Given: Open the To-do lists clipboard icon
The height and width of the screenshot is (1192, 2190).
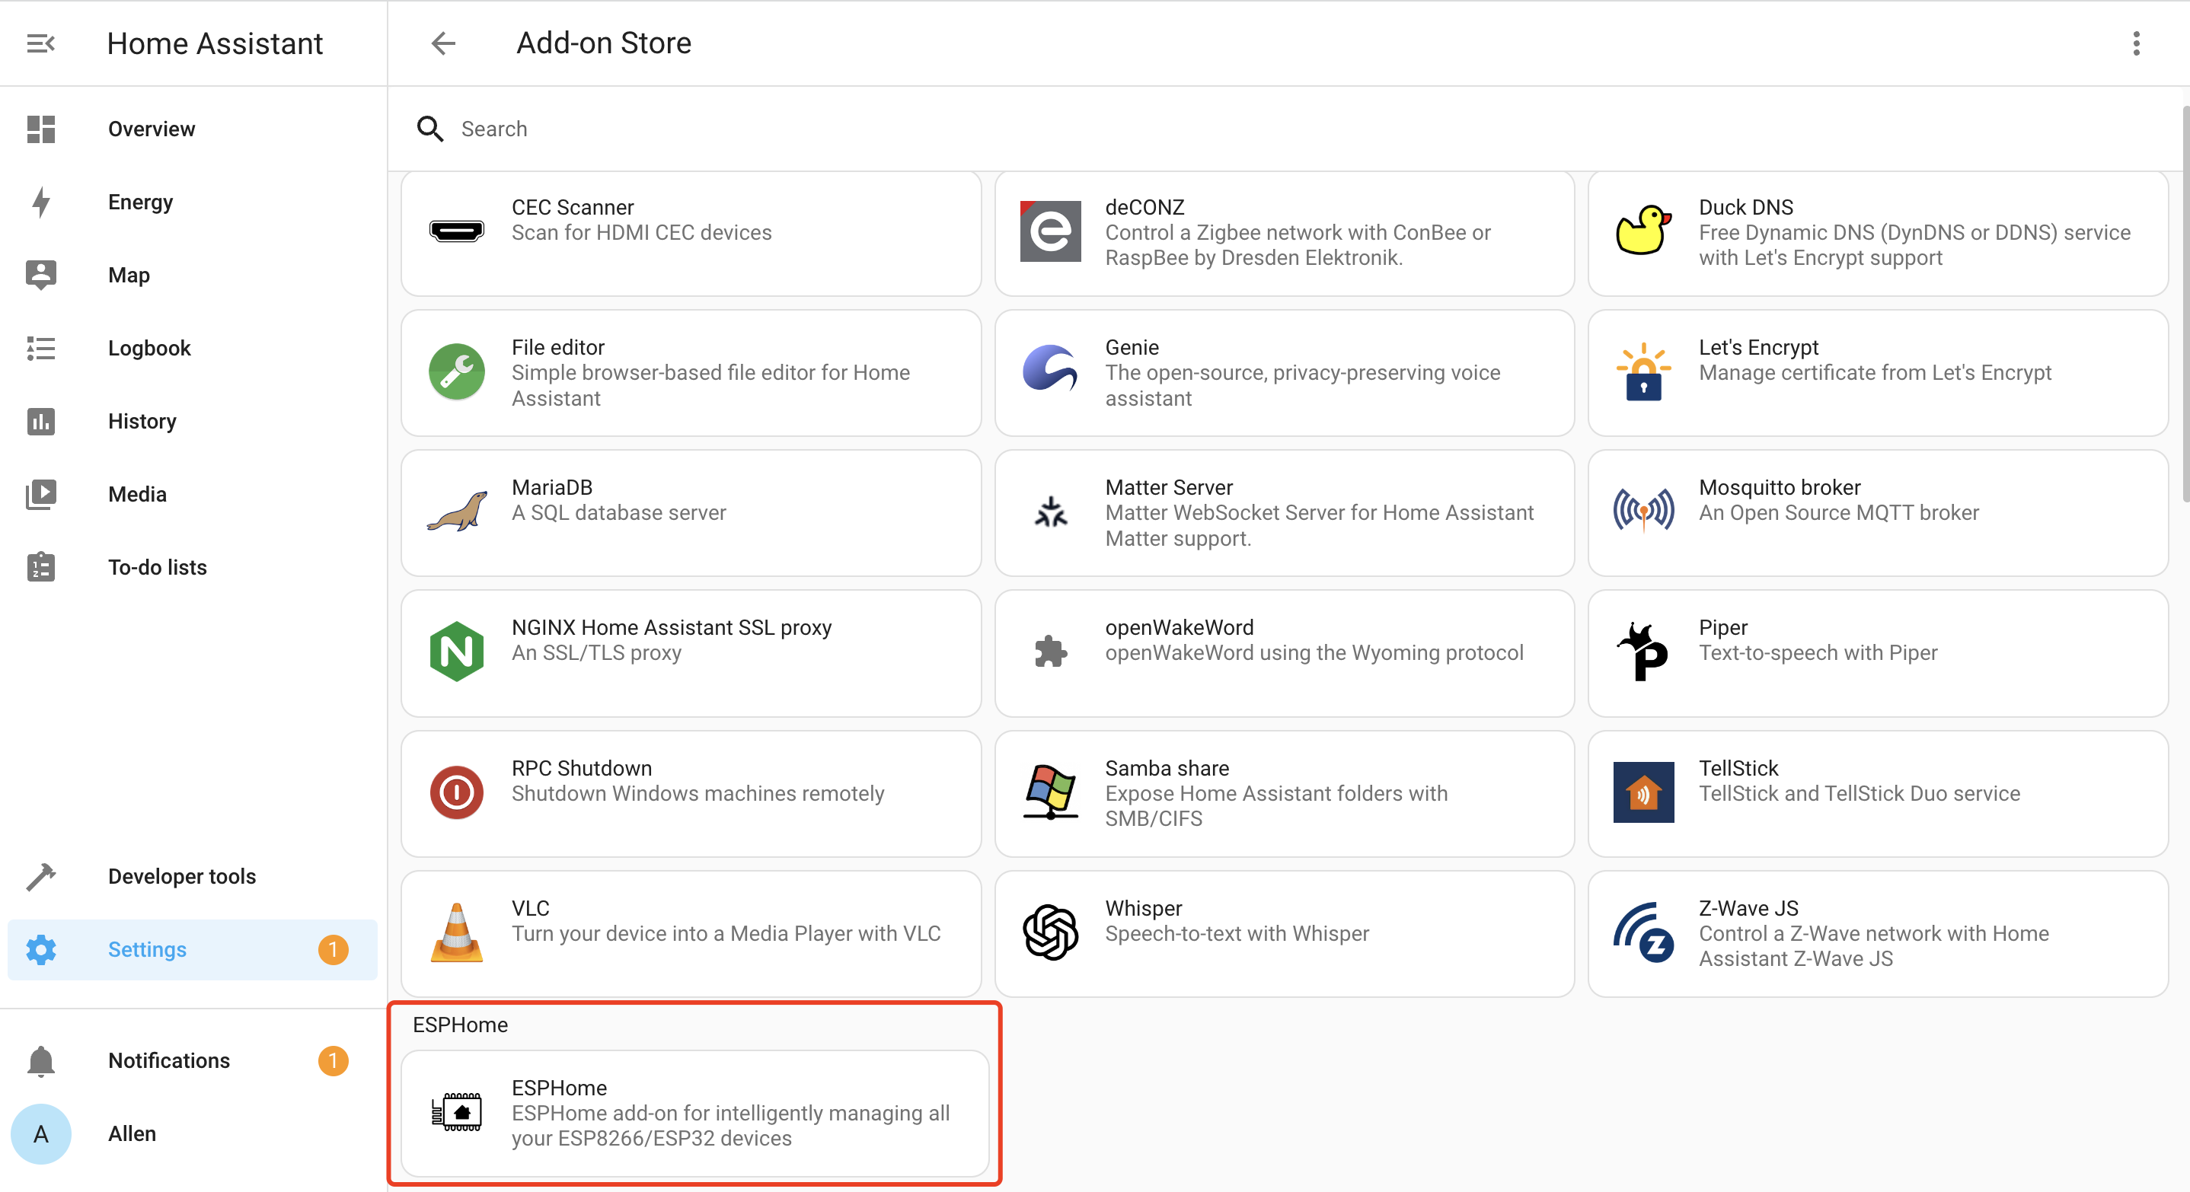Looking at the screenshot, I should click(x=41, y=566).
